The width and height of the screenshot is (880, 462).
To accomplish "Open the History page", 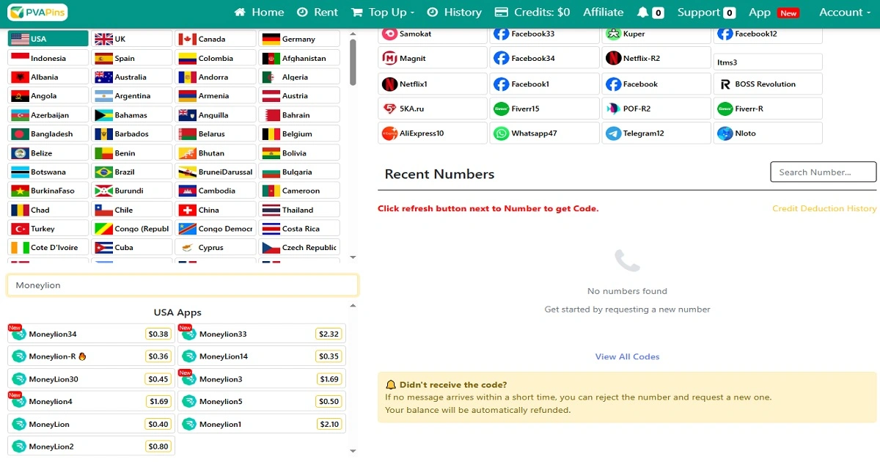I will (454, 12).
